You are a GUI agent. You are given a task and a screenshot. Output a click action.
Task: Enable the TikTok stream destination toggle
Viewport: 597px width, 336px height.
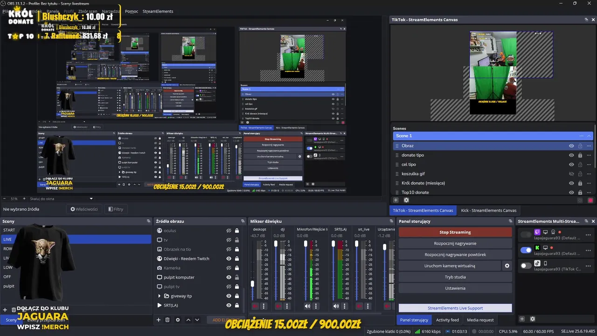tap(526, 266)
